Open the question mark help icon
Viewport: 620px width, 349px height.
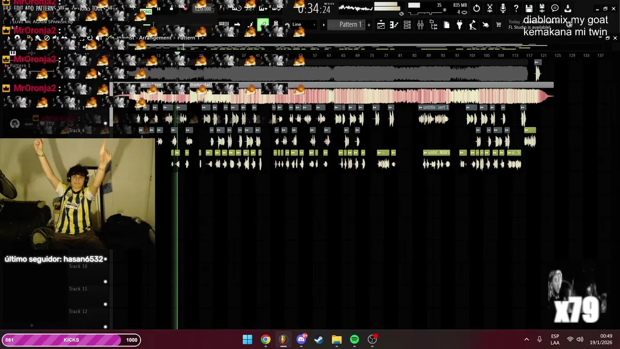(x=516, y=8)
